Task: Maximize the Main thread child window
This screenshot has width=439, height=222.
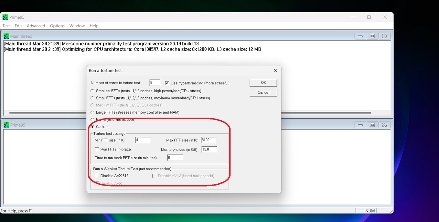Action: tap(372, 36)
